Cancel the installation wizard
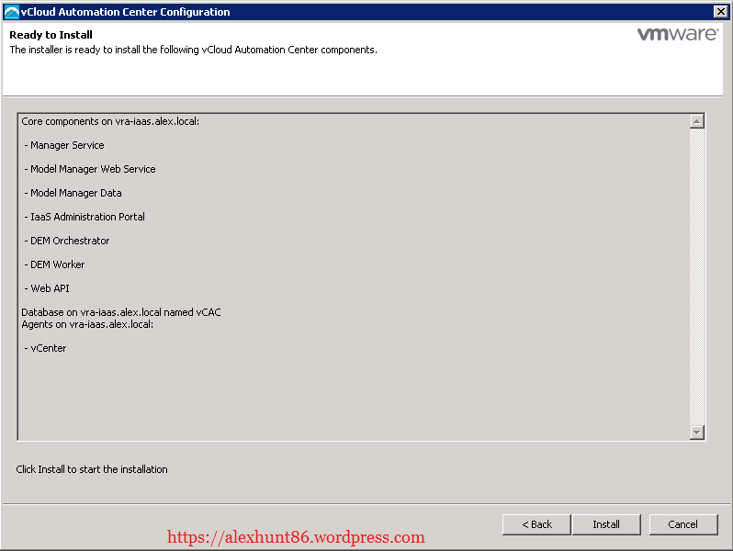Viewport: 733px width, 551px height. click(683, 524)
